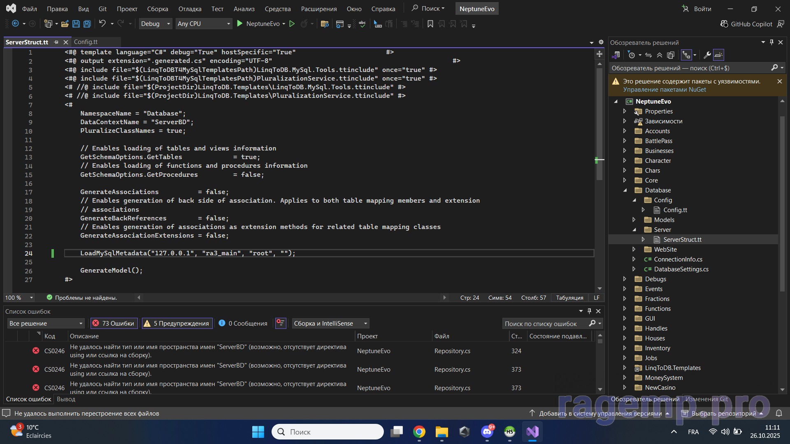Click the Управление пакетами NuGet link
This screenshot has height=444, width=790.
click(664, 90)
